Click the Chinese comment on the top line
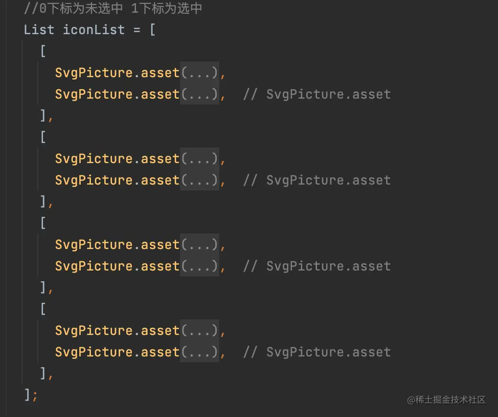The image size is (498, 417). pyautogui.click(x=113, y=8)
